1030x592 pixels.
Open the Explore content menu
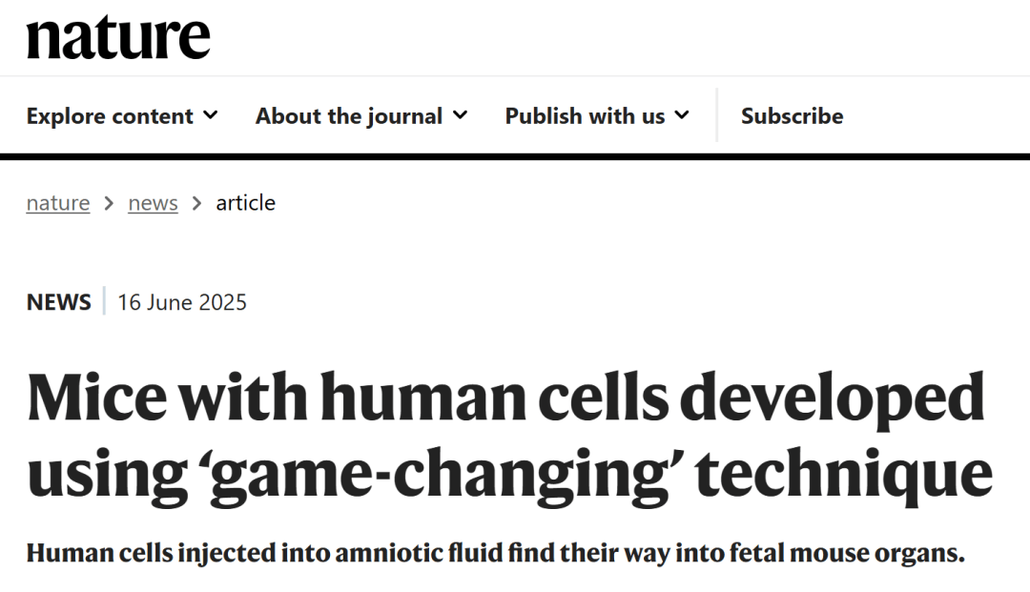pyautogui.click(x=110, y=116)
